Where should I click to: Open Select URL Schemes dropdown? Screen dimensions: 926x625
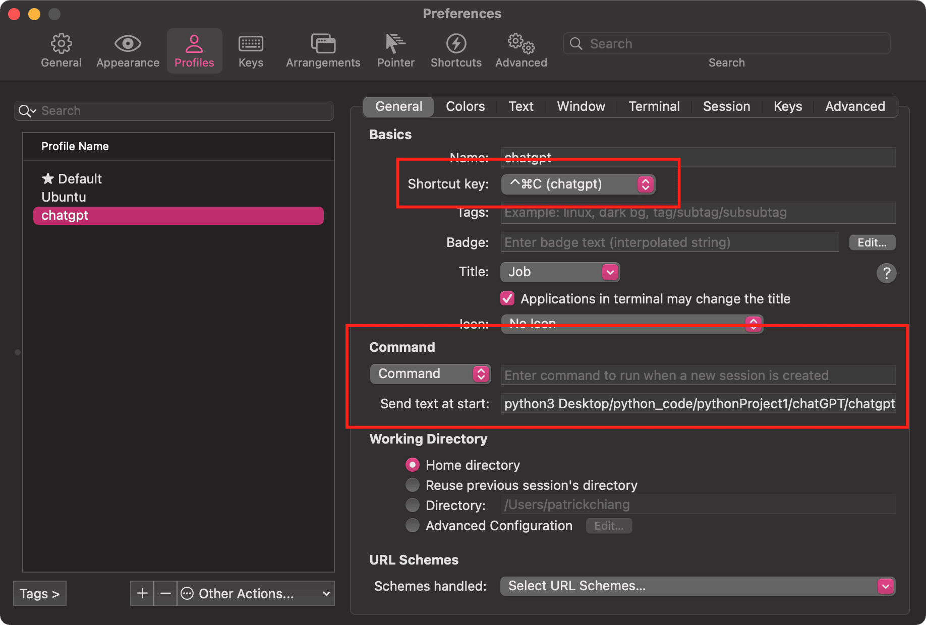pyautogui.click(x=698, y=586)
